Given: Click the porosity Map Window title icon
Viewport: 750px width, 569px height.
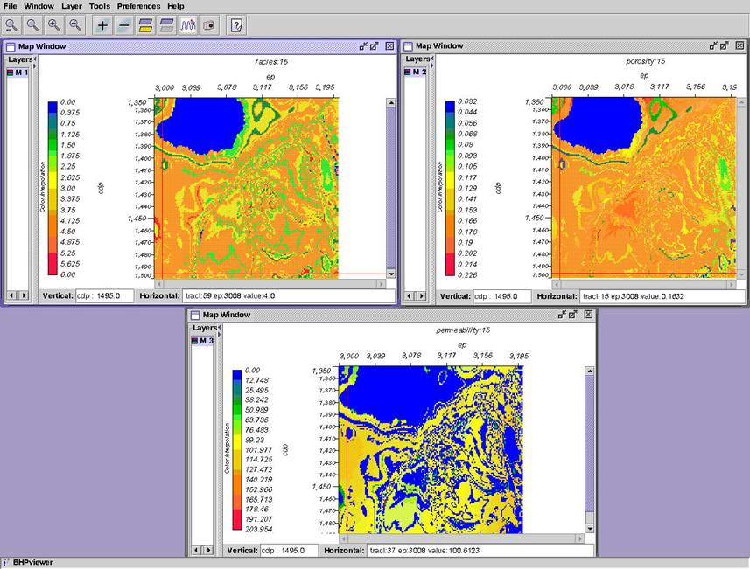Looking at the screenshot, I should coord(408,45).
